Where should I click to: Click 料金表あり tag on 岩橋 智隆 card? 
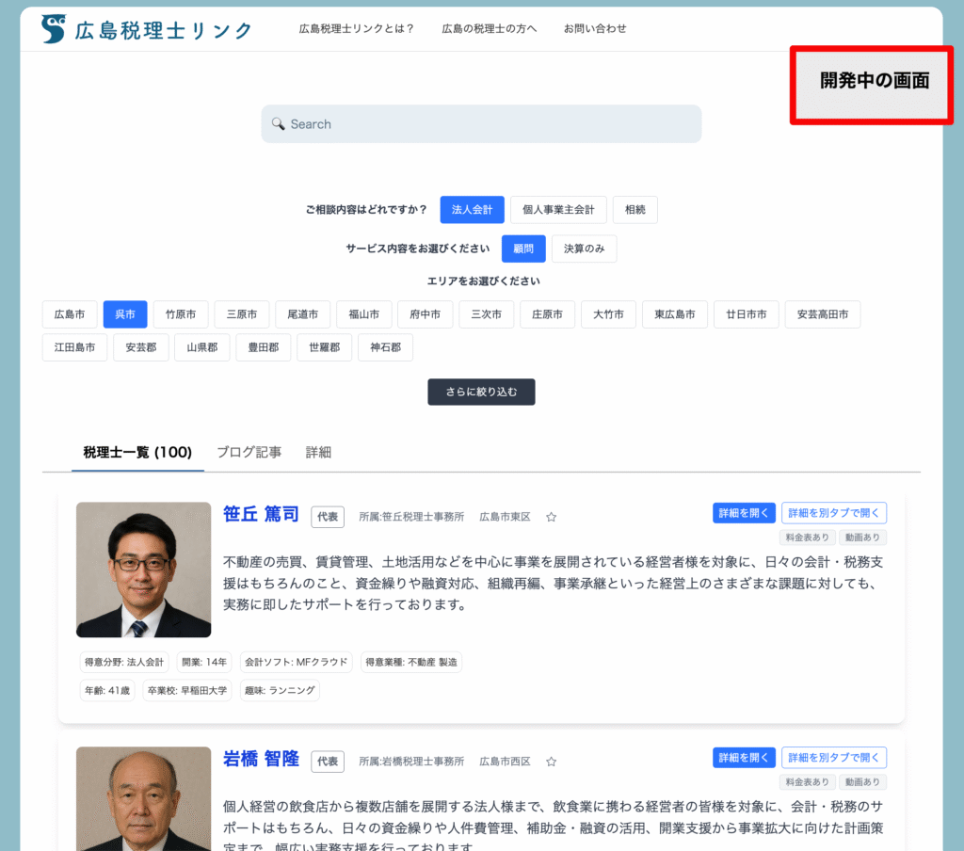tap(807, 782)
